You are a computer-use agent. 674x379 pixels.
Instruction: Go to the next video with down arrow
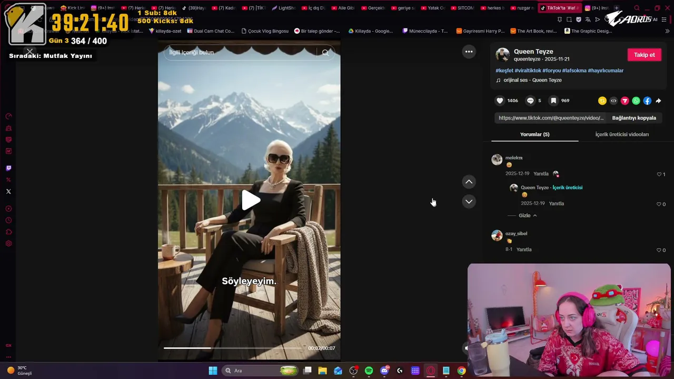(469, 202)
